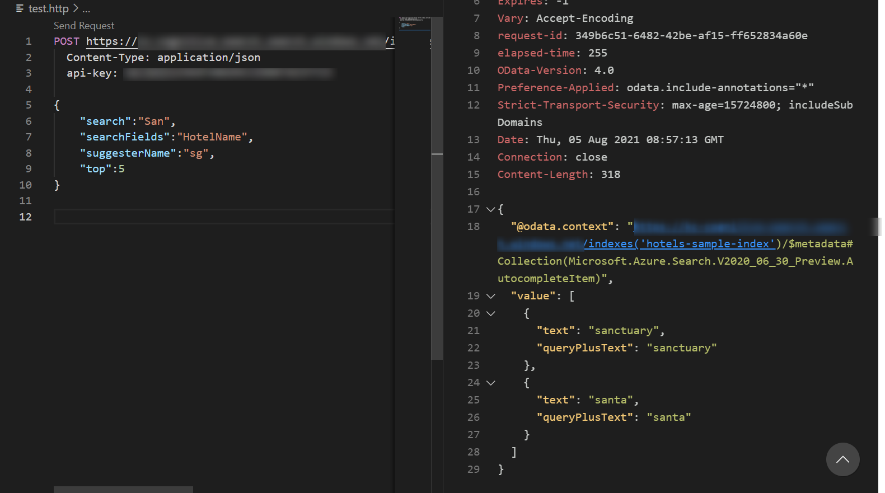
Task: Click the "top" key on line 9
Action: [x=95, y=169]
